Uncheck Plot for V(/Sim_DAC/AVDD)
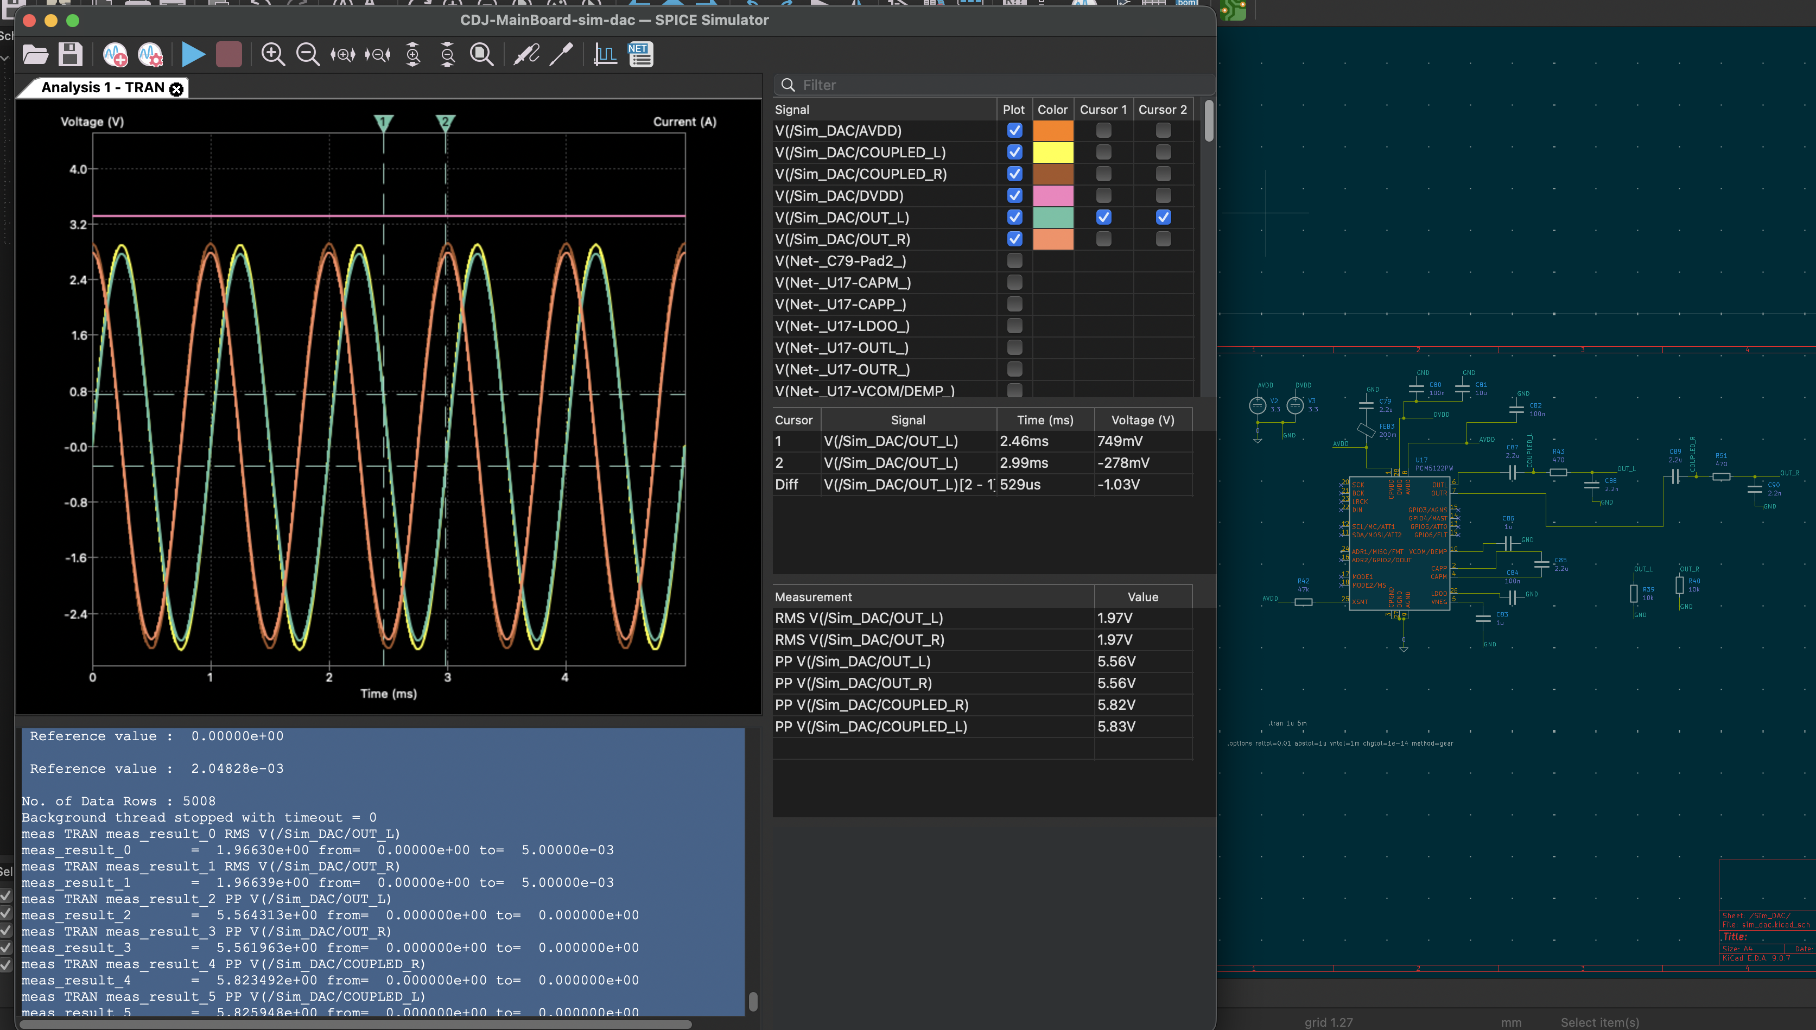 [x=1014, y=130]
